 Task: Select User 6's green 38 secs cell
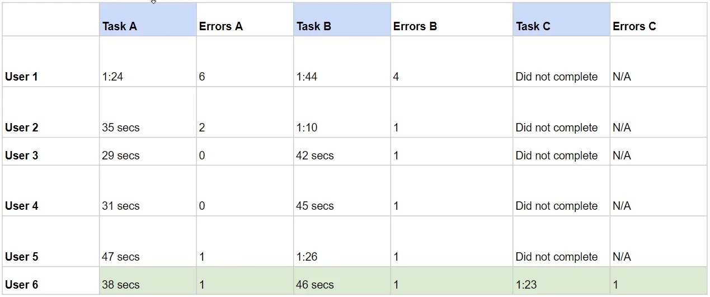tap(148, 281)
